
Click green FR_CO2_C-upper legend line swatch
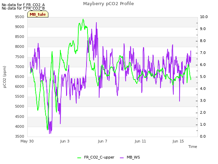tap(79, 158)
